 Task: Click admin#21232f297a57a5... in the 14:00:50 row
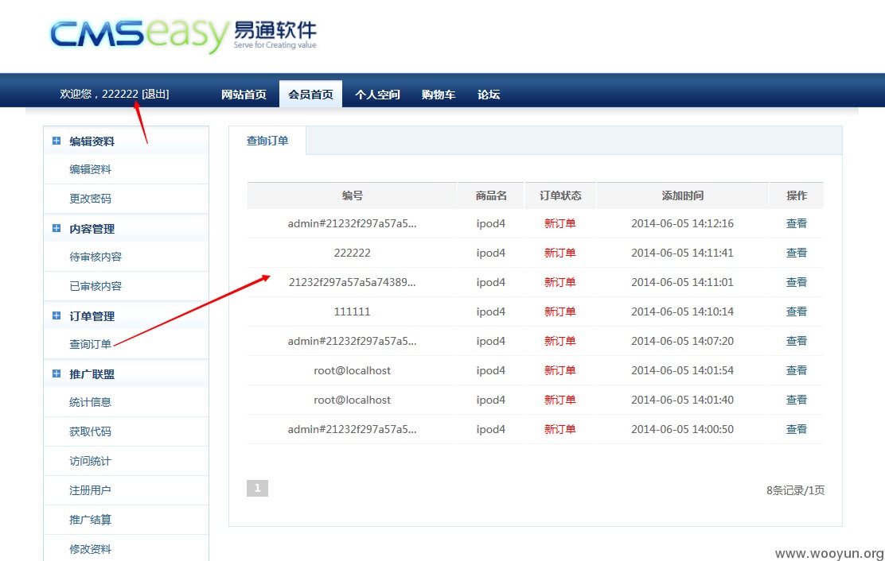click(353, 429)
